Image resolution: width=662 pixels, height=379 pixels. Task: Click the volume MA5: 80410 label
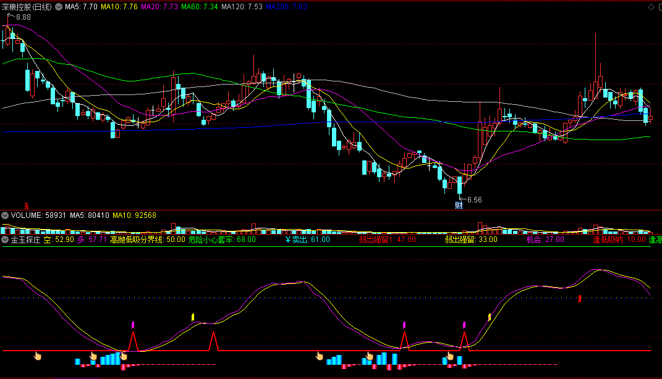[90, 215]
